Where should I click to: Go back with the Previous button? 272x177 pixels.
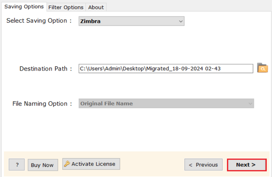[203, 165]
